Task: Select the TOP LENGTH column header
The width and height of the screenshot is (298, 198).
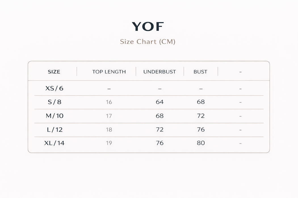Action: (x=109, y=72)
